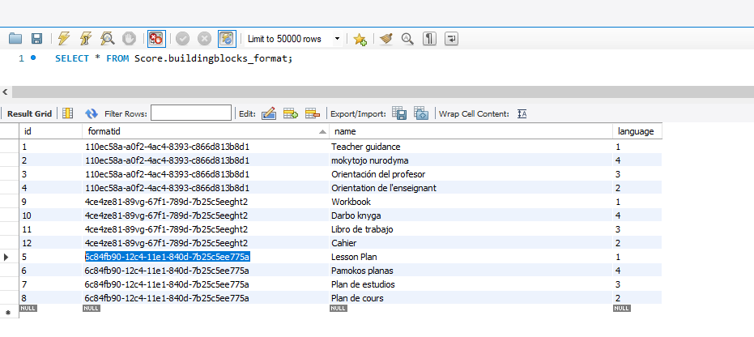Click the Open SQL script folder icon
754x337 pixels.
point(15,38)
